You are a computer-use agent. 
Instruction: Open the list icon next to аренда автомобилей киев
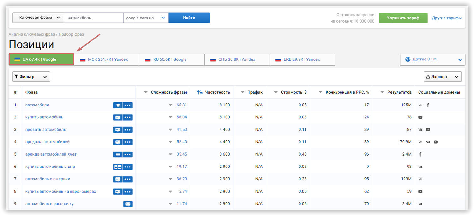tap(117, 154)
